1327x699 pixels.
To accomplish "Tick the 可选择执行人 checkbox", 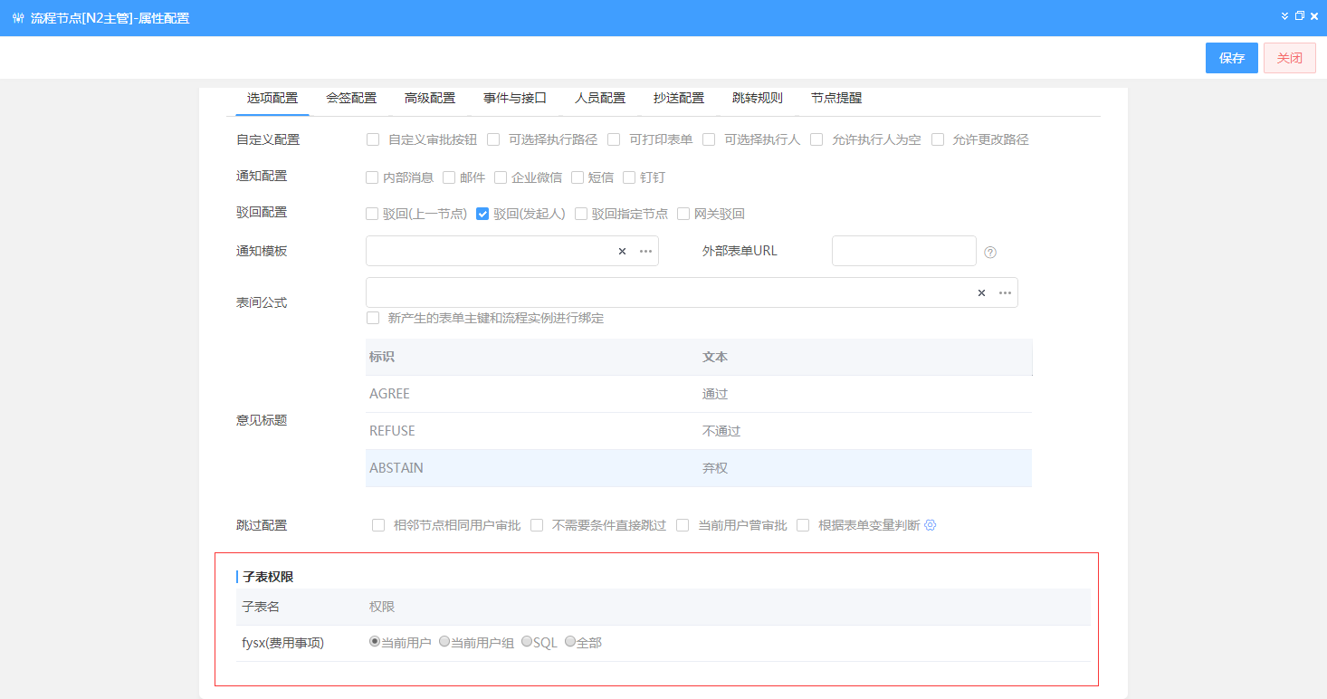I will [709, 139].
